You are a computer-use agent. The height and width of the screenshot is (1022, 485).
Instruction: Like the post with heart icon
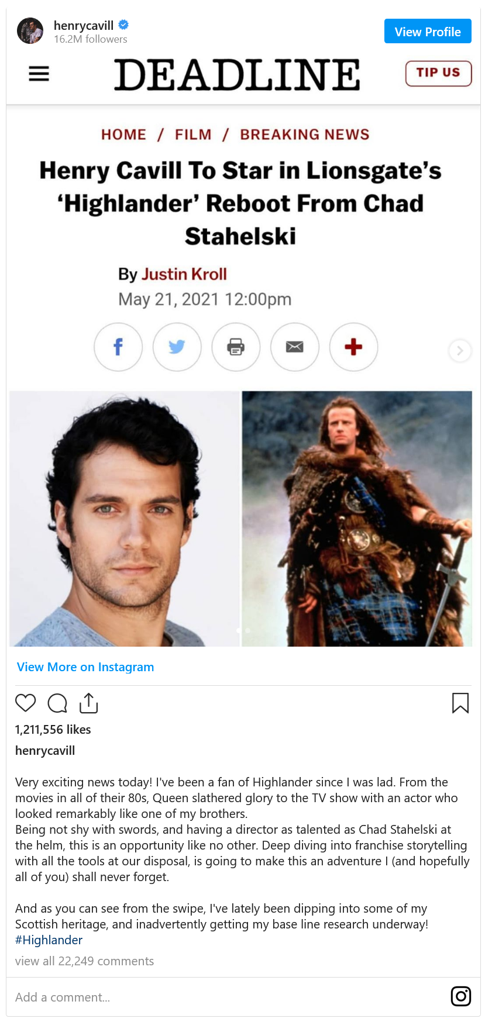[26, 703]
